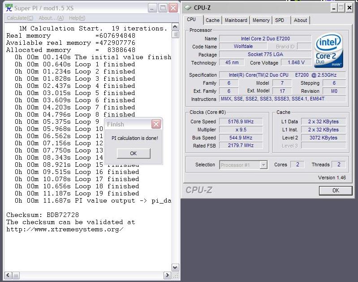Screen dimensions: 358x282
Task: Click the 'Loop 1 finished' row
Action: click(75, 64)
